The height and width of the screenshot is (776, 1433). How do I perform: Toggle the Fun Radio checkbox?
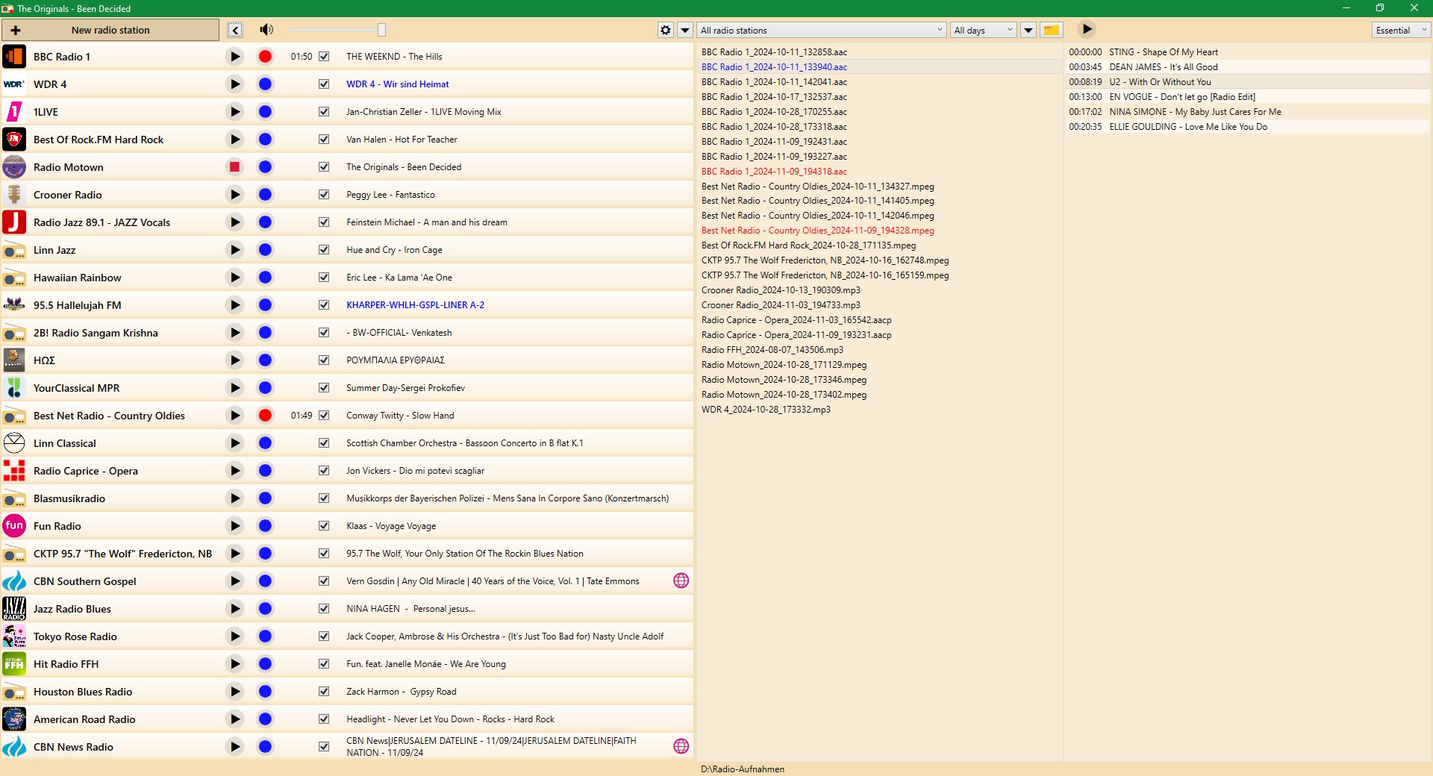coord(324,526)
